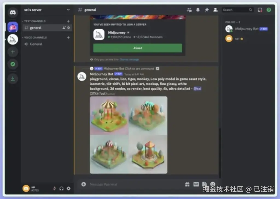
Task: Select the general text channel
Action: [47, 28]
